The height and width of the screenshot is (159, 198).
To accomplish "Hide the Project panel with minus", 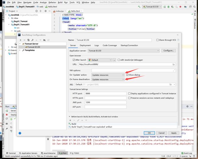I will [x=49, y=11].
